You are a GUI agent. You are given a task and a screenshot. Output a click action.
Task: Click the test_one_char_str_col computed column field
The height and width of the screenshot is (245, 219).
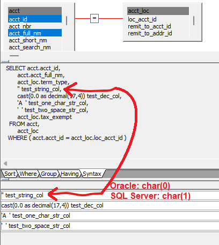110,216
